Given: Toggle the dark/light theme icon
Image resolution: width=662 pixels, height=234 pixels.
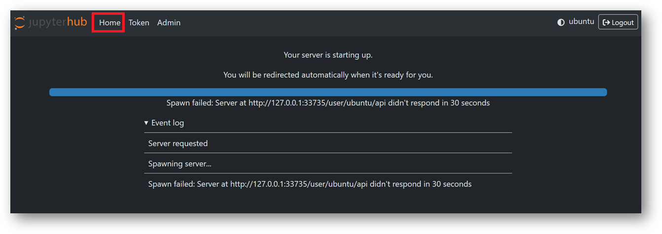Looking at the screenshot, I should coord(561,22).
